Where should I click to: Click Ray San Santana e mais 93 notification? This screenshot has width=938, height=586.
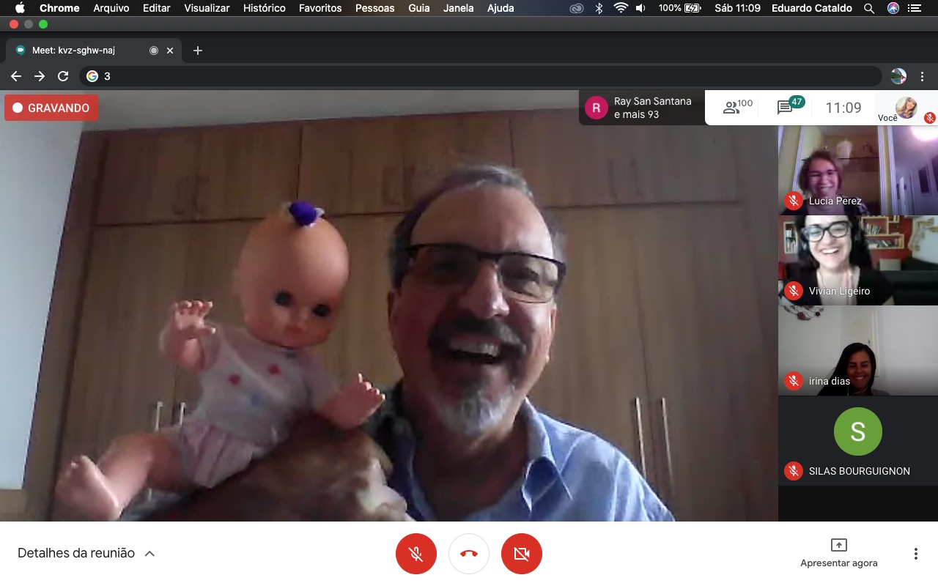pyautogui.click(x=642, y=108)
